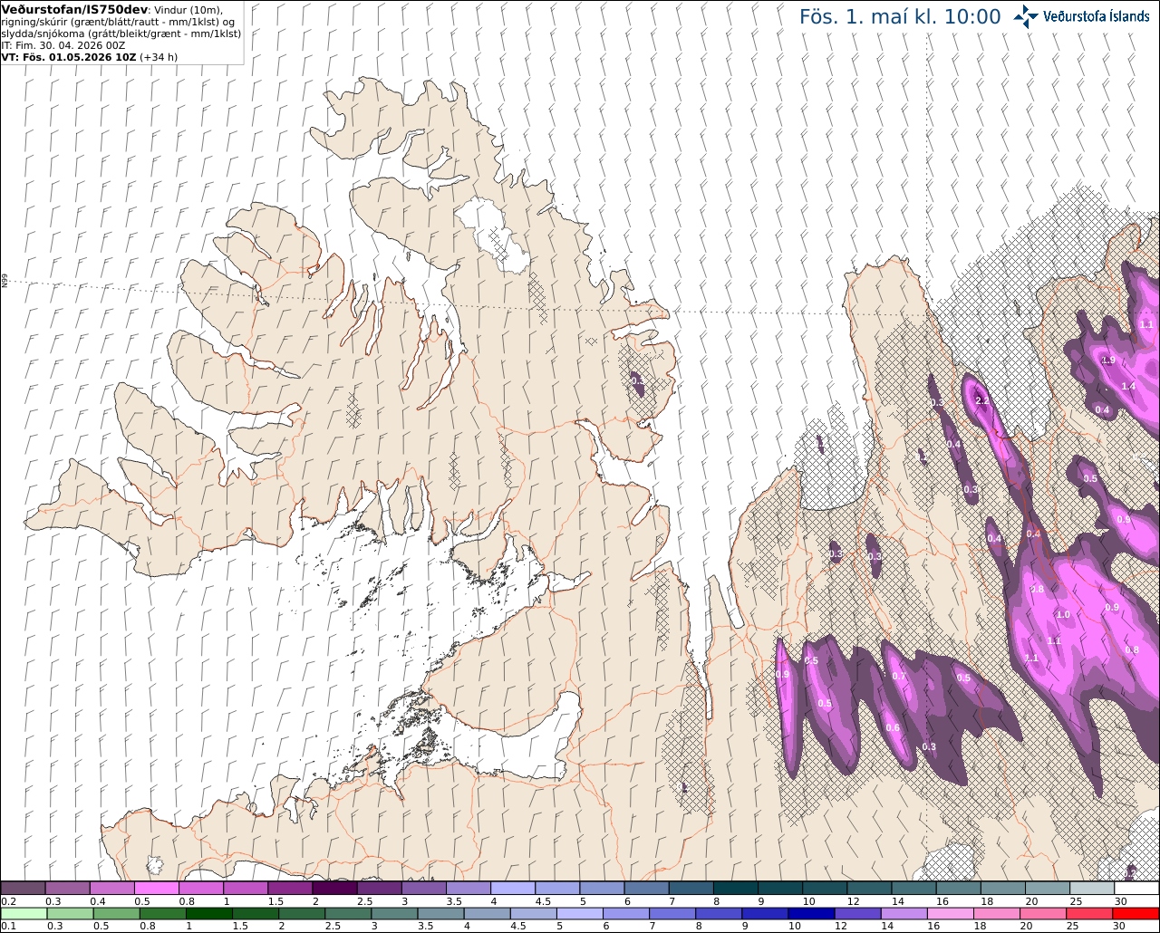Pick the red 30 mm swatch in rain legend
This screenshot has width=1160, height=933.
point(1136,914)
